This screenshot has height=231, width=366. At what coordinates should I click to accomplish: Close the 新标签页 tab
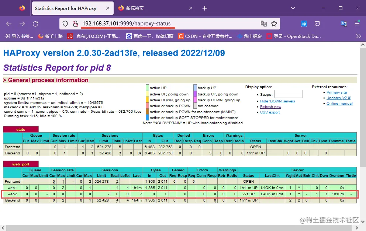(191, 8)
